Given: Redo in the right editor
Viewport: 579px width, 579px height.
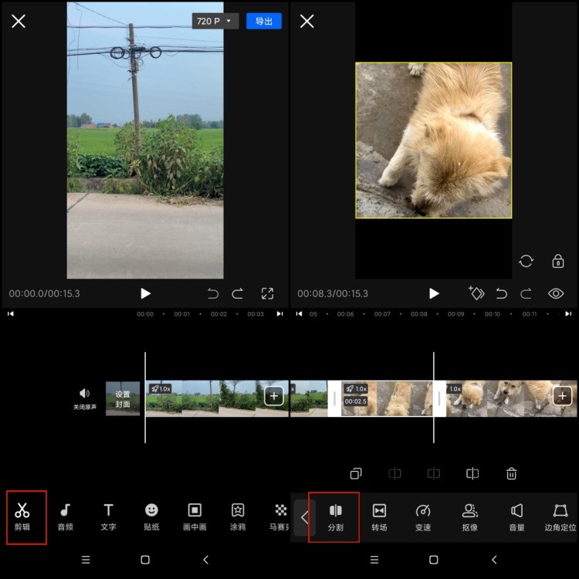Looking at the screenshot, I should pos(526,293).
